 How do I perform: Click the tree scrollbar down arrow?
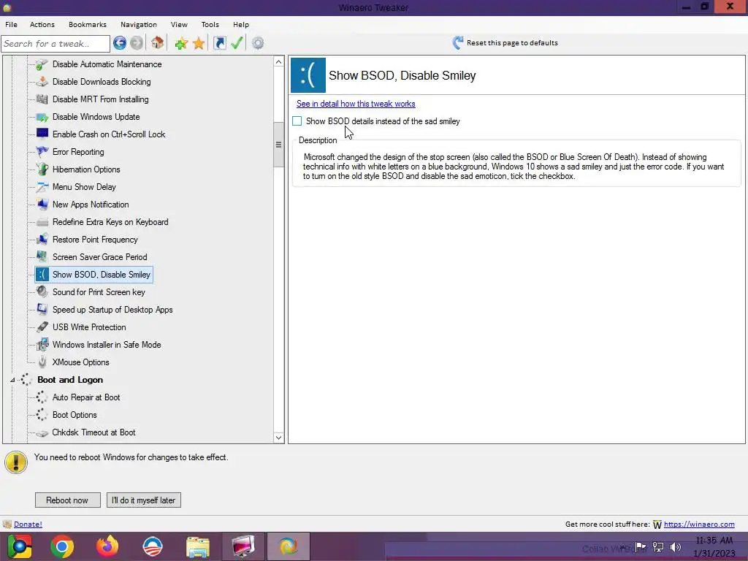[x=278, y=438]
